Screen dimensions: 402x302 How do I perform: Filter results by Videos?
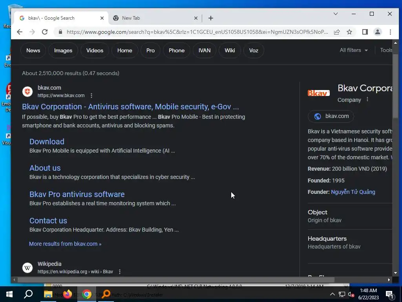click(x=95, y=50)
